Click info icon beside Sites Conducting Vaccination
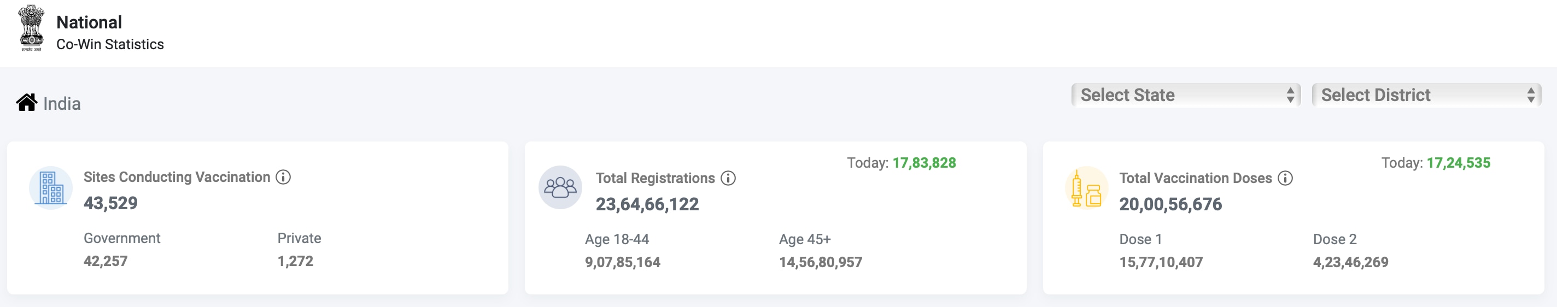 [283, 177]
